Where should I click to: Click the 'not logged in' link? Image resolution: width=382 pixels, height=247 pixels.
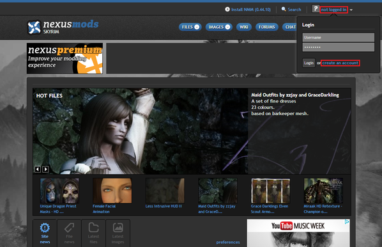(333, 10)
